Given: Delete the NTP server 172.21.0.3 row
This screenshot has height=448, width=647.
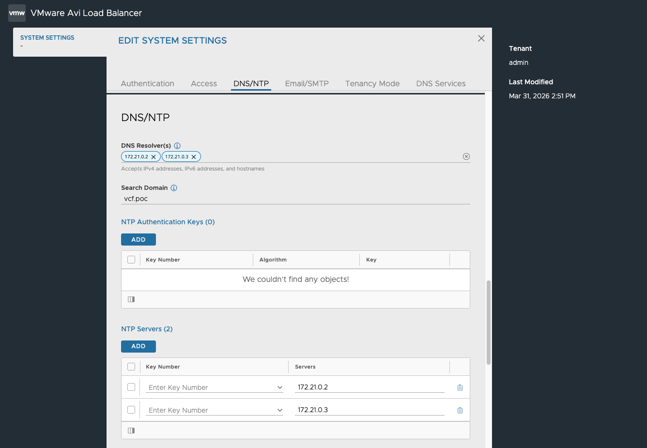Looking at the screenshot, I should pos(460,410).
